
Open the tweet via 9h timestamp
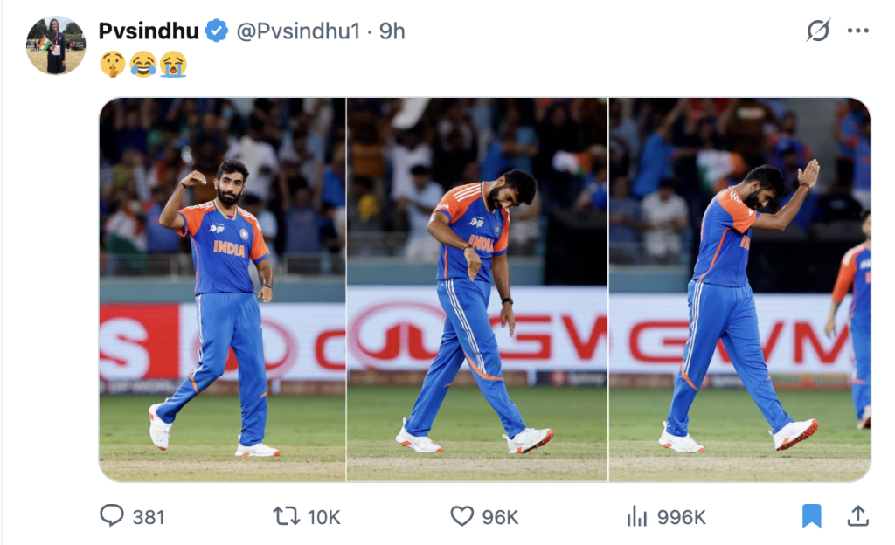point(392,31)
